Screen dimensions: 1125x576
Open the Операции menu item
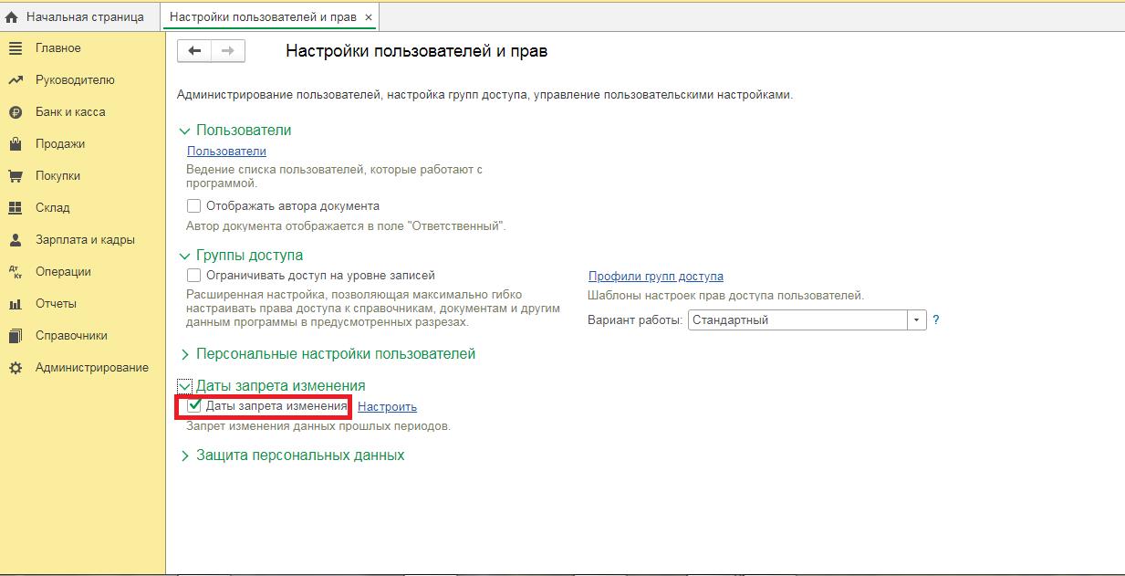coord(63,272)
